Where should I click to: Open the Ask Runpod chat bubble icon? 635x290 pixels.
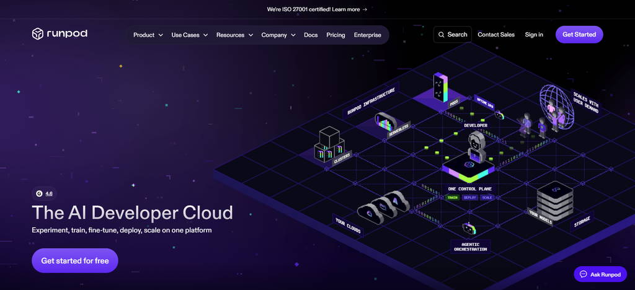[x=583, y=275]
